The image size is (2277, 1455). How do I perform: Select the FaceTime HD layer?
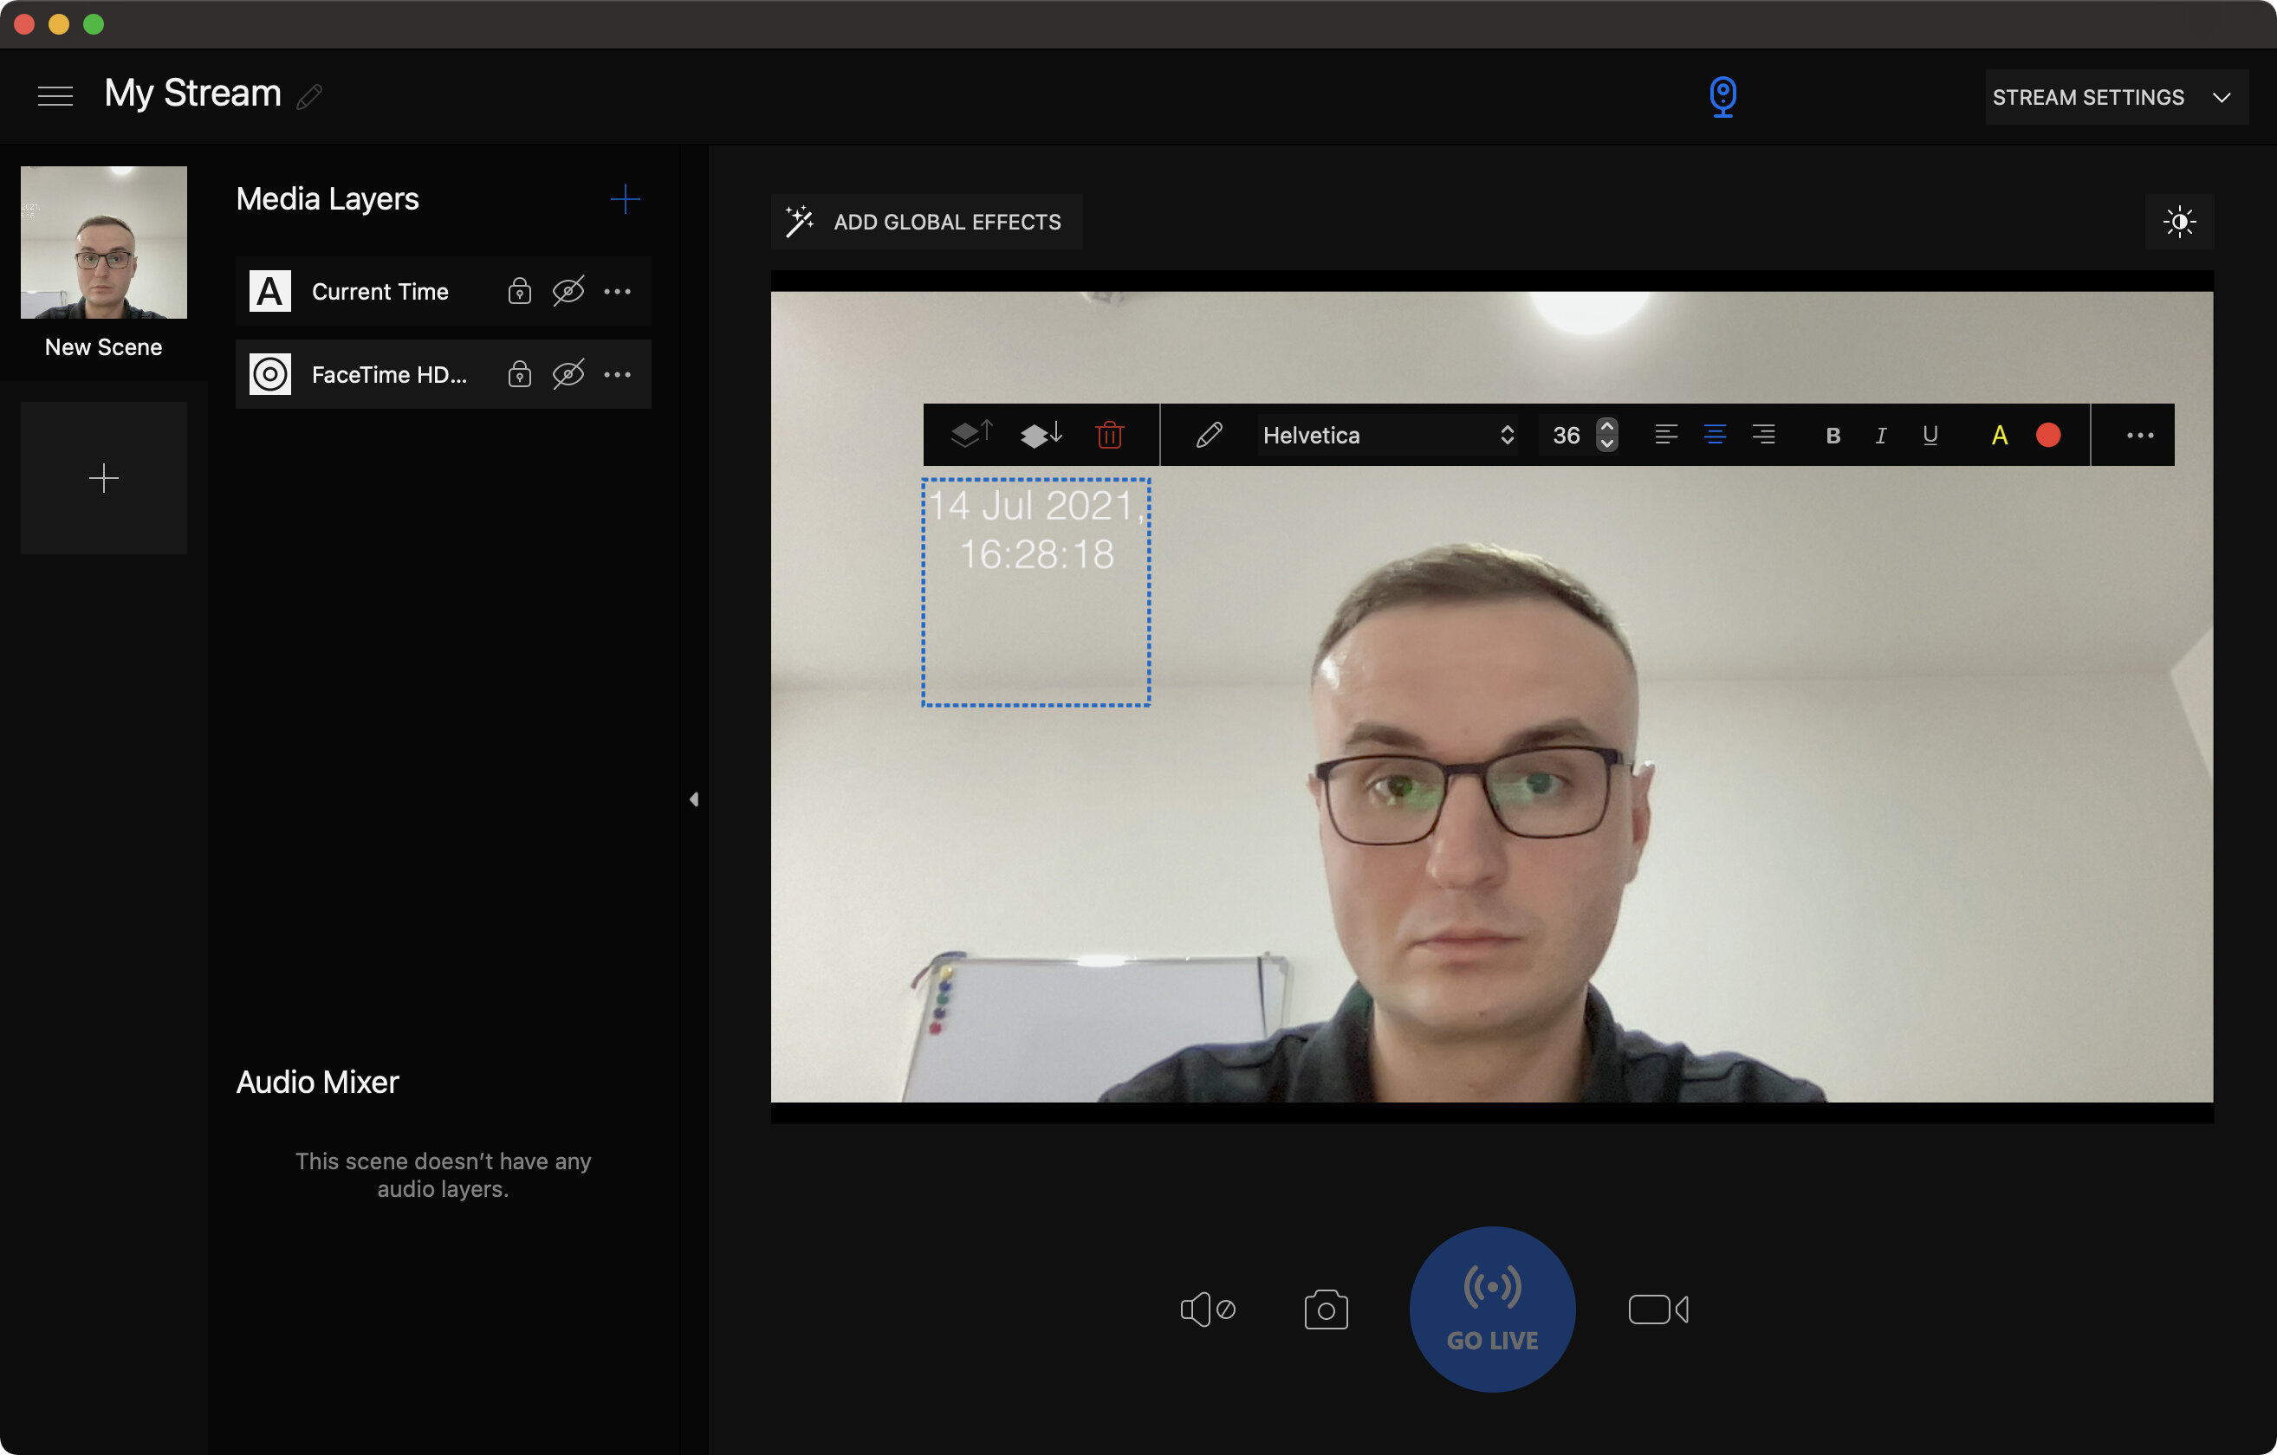[444, 374]
